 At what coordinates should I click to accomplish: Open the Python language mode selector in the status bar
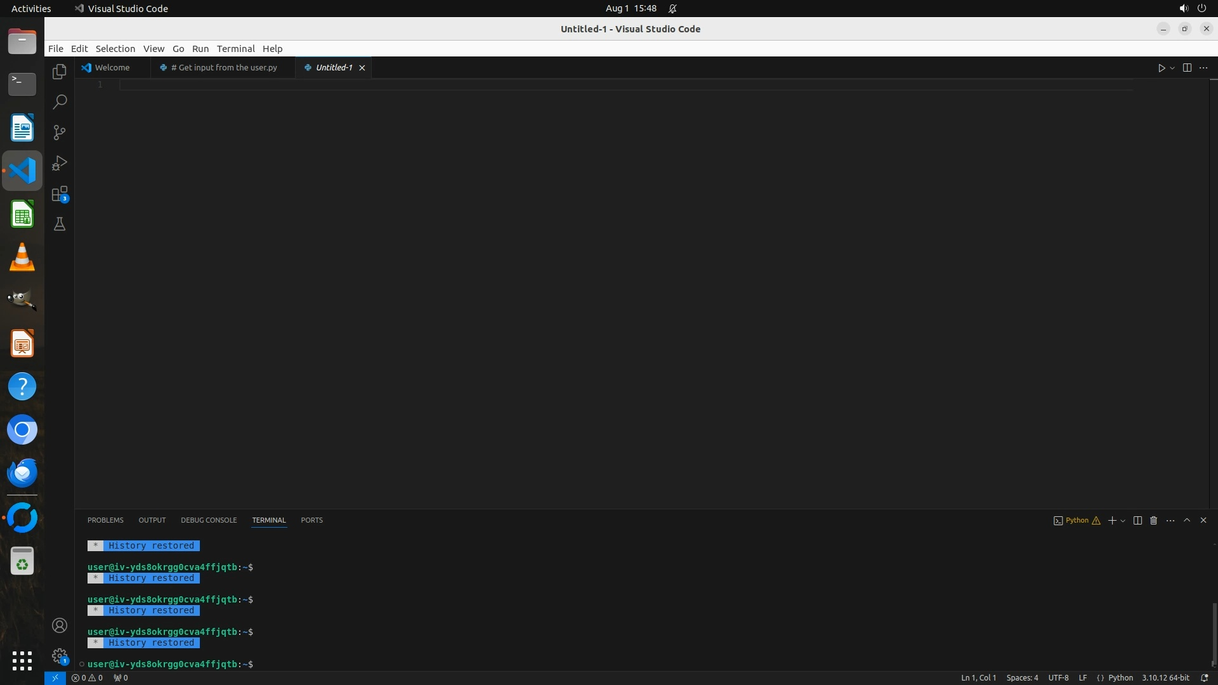click(1120, 677)
